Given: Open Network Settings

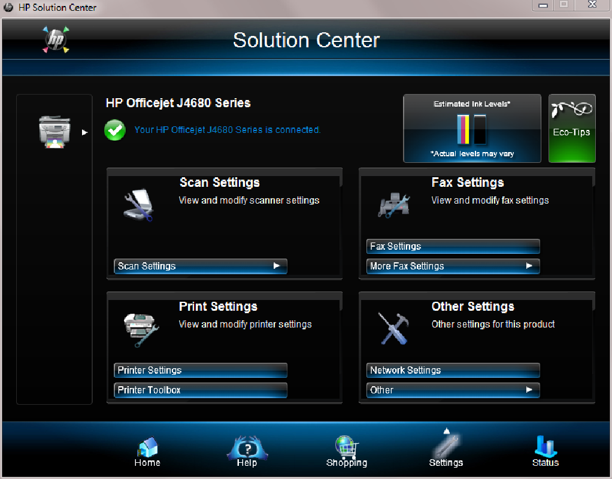Looking at the screenshot, I should (453, 370).
